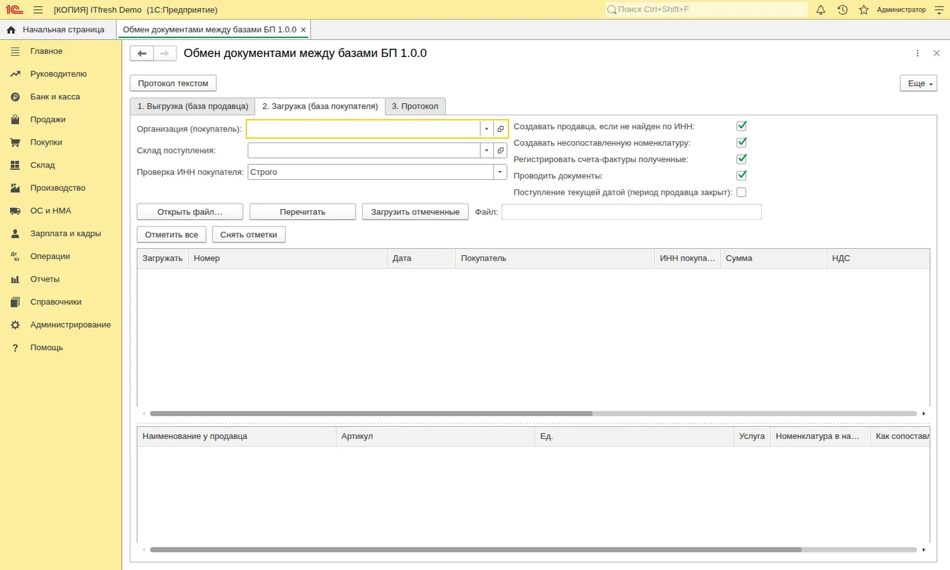Click the Файл path input field
950x570 pixels.
632,212
